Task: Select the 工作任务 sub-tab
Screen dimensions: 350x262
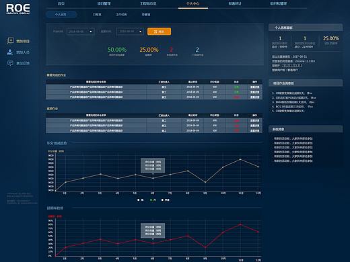Action: (121, 15)
